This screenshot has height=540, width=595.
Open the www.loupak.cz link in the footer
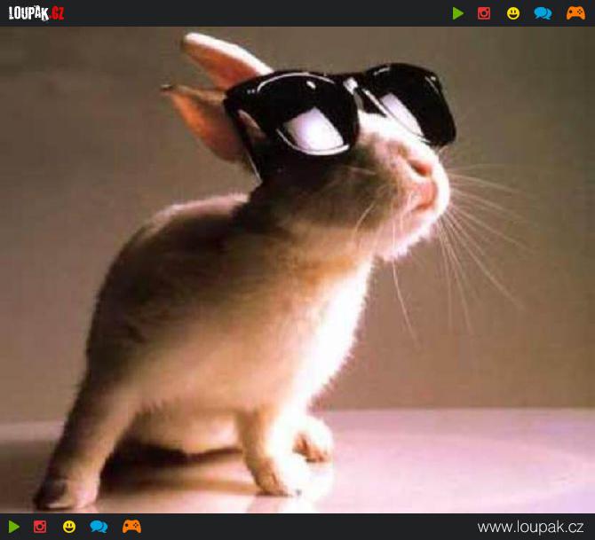tap(530, 527)
